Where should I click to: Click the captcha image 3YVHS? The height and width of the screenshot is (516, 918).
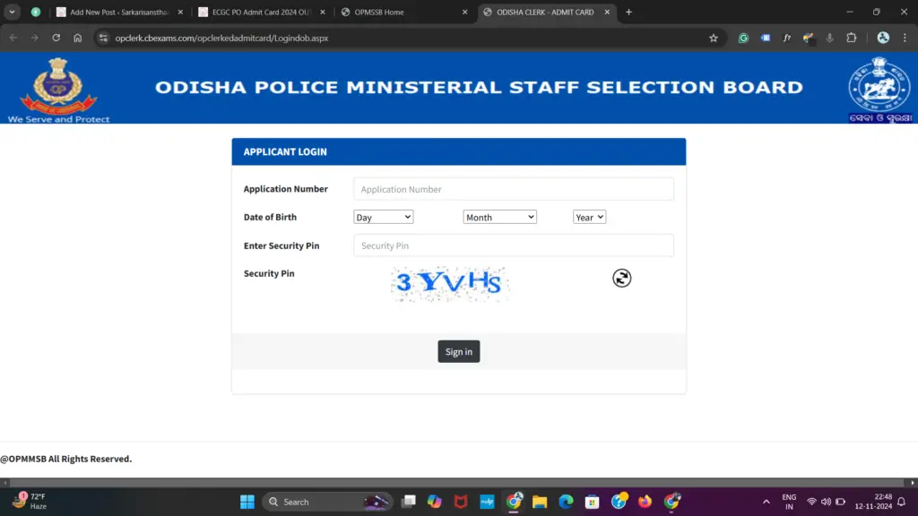tap(450, 284)
